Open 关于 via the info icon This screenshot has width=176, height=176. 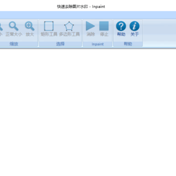click(134, 26)
